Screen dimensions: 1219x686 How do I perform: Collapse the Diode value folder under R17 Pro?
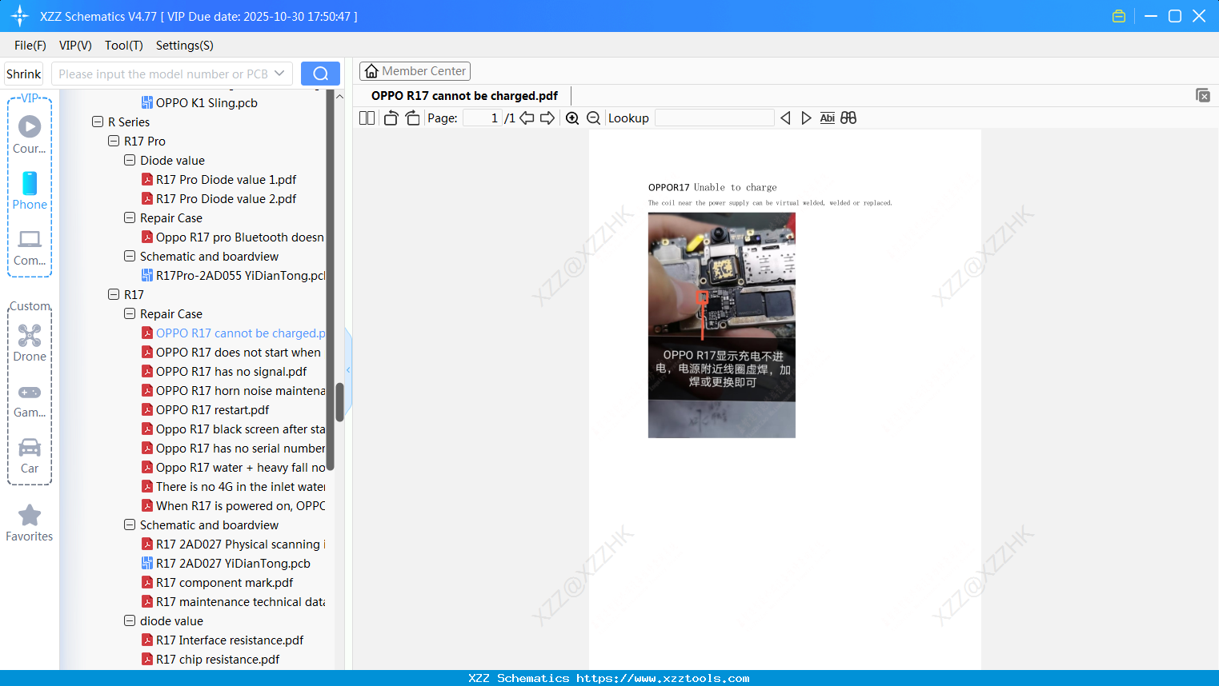coord(130,161)
